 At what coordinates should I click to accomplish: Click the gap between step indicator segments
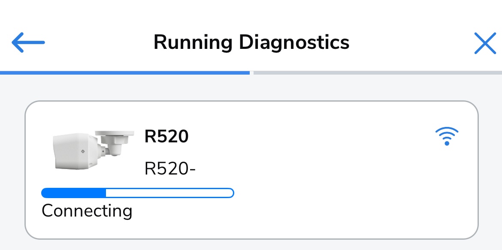(x=251, y=73)
